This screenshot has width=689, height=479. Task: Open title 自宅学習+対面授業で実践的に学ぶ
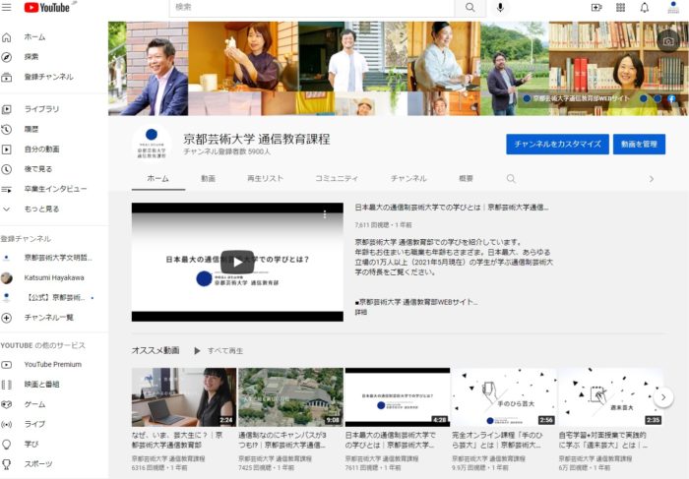pyautogui.click(x=602, y=440)
